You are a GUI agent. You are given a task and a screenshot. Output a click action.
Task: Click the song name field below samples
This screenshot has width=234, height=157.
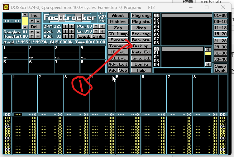(183, 71)
